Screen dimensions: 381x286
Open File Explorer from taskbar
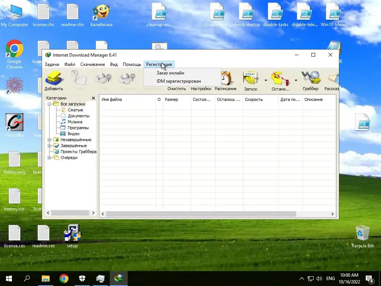point(45,279)
